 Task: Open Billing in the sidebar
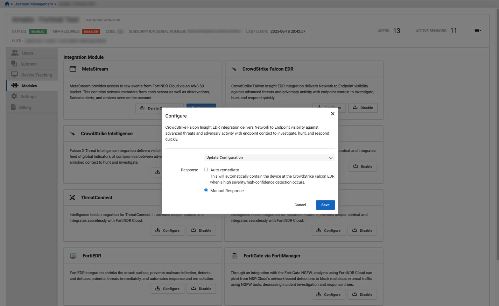[x=32, y=107]
